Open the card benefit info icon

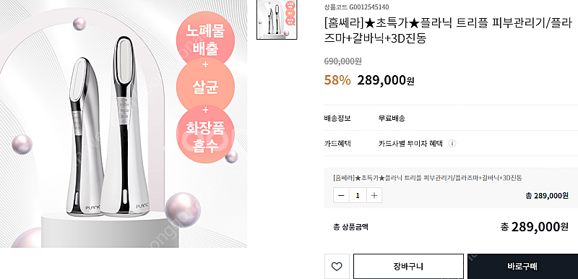click(453, 143)
